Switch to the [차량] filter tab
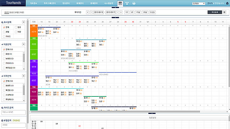The width and height of the screenshot is (230, 129). pos(22,12)
